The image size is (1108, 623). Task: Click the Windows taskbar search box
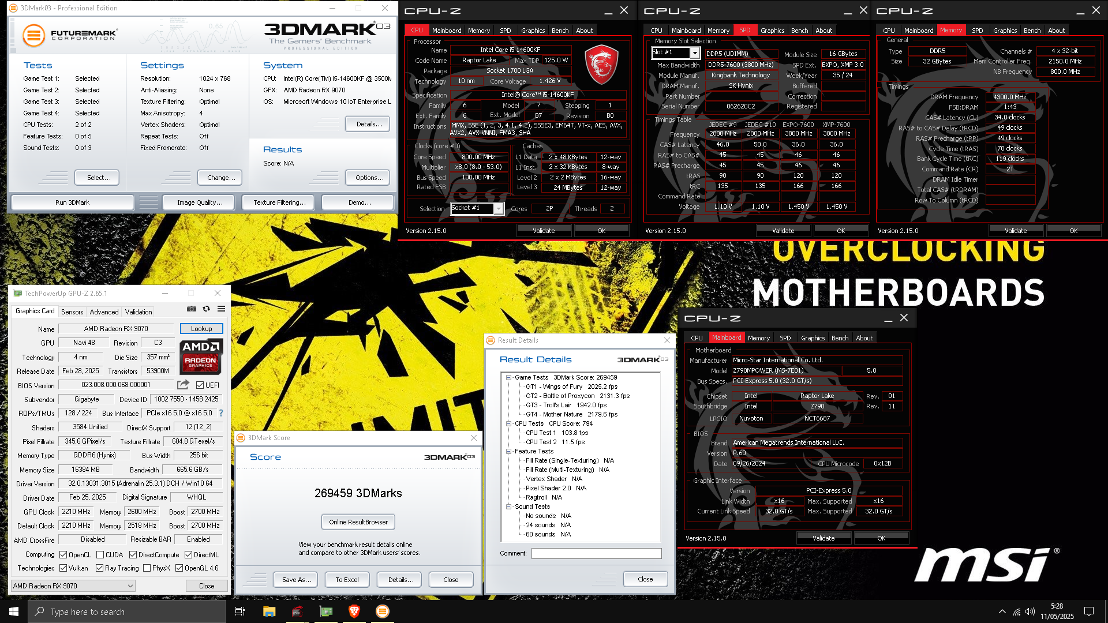coord(127,611)
